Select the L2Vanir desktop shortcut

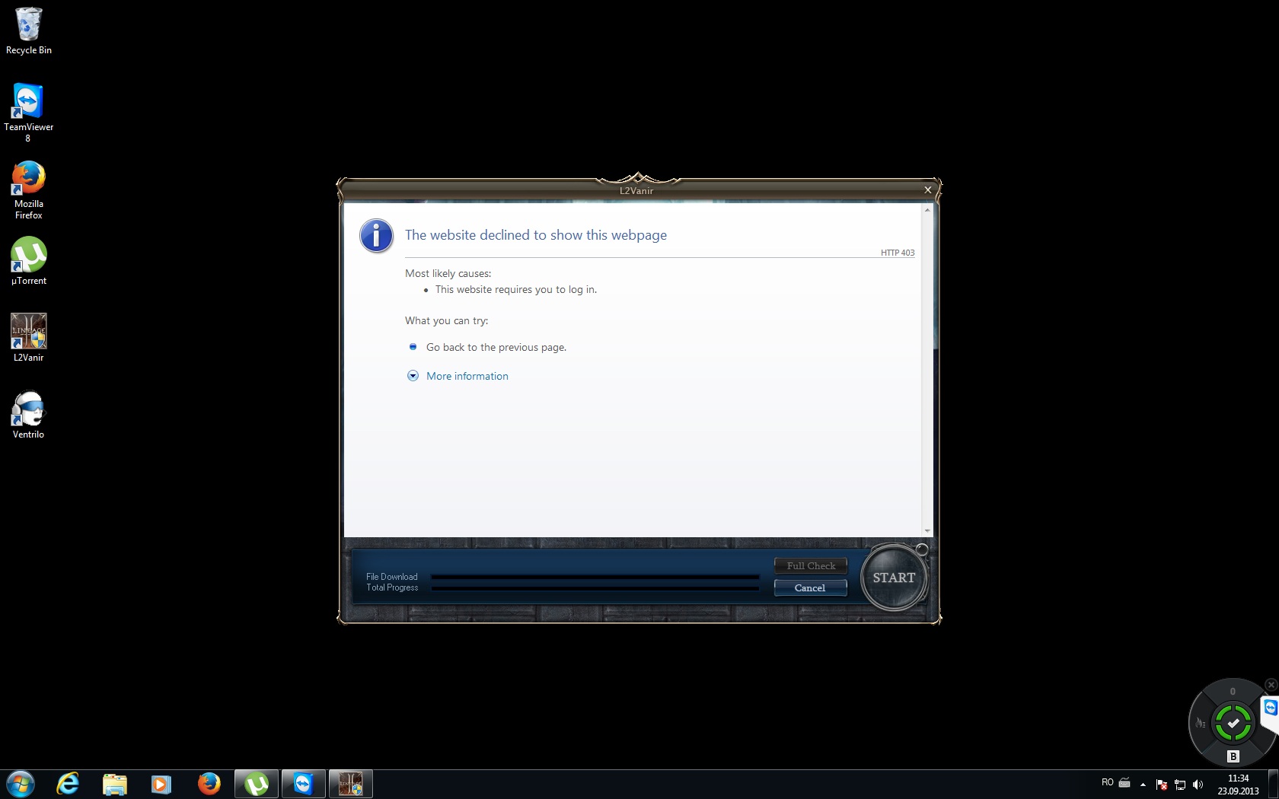tap(28, 338)
